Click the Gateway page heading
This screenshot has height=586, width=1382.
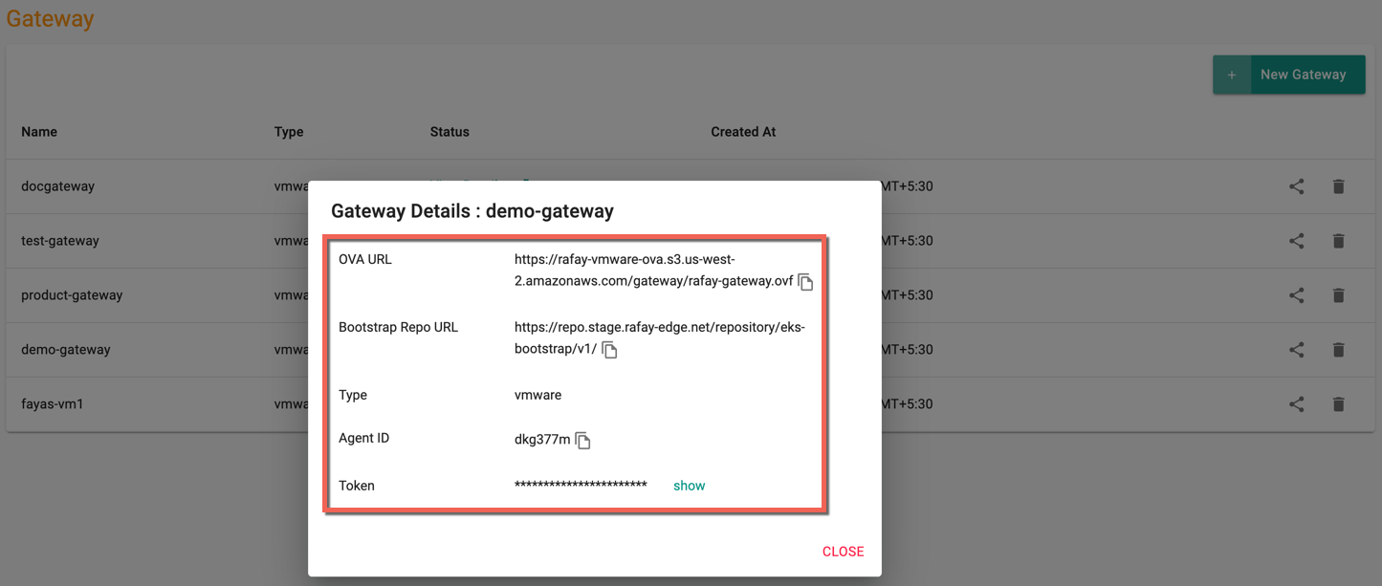[50, 18]
